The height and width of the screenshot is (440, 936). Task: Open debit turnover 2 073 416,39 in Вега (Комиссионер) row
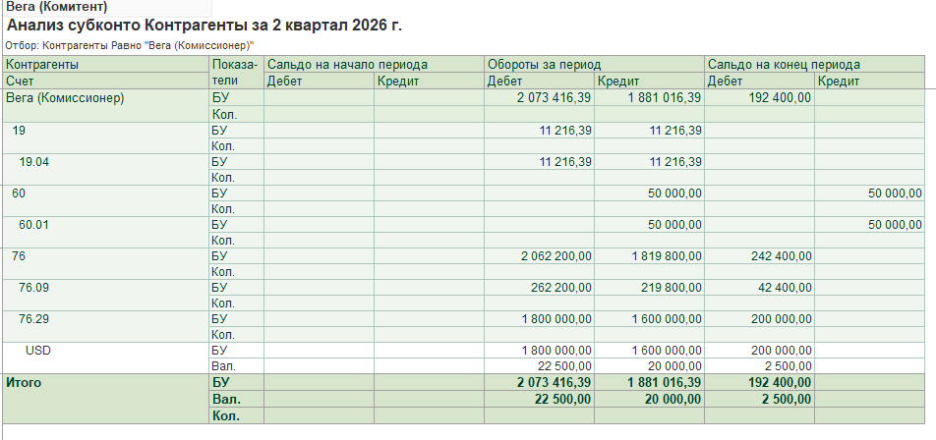click(555, 98)
